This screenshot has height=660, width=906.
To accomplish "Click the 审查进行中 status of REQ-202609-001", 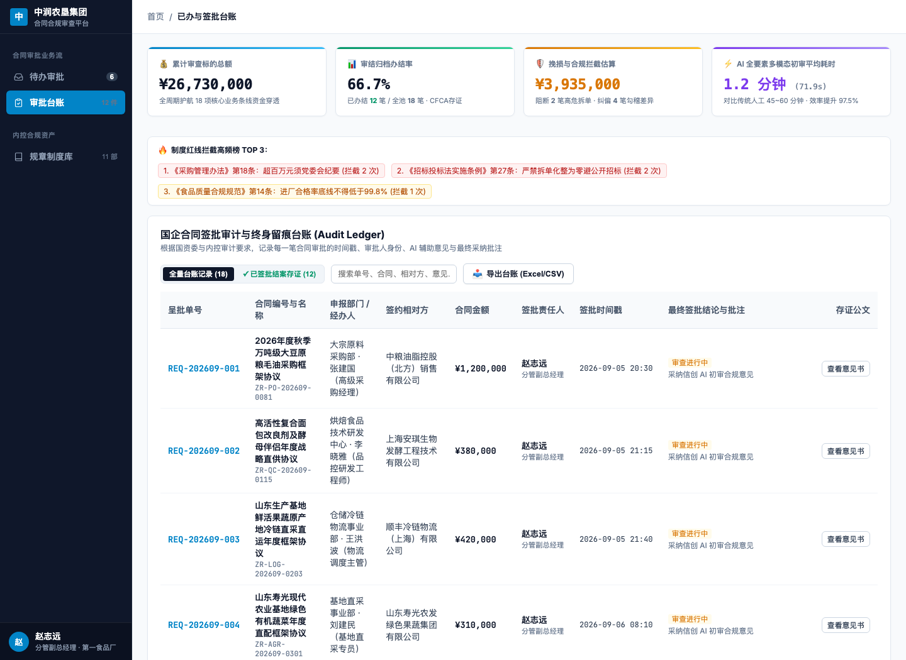I will [x=690, y=363].
